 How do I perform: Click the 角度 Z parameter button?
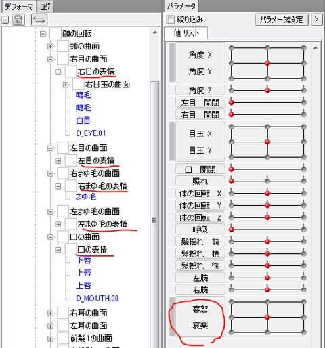200,90
